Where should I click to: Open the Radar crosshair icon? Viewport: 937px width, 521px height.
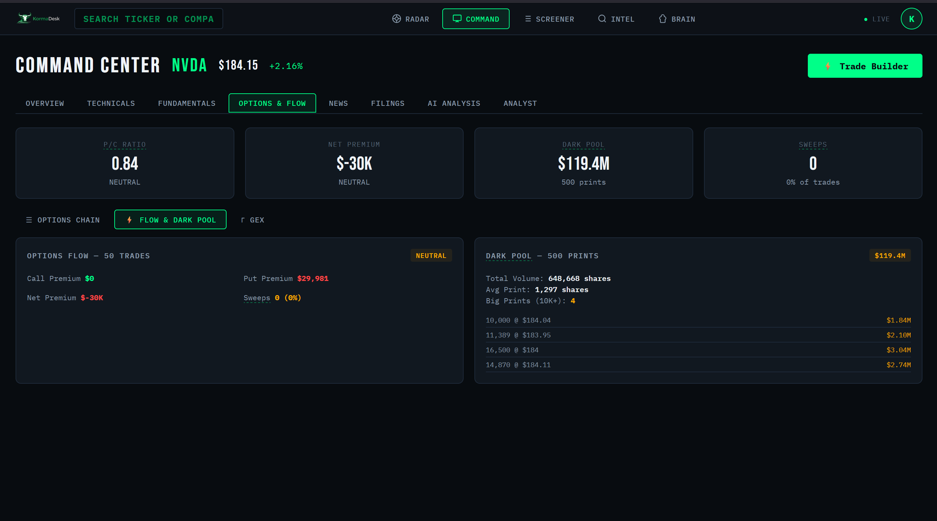pyautogui.click(x=397, y=19)
